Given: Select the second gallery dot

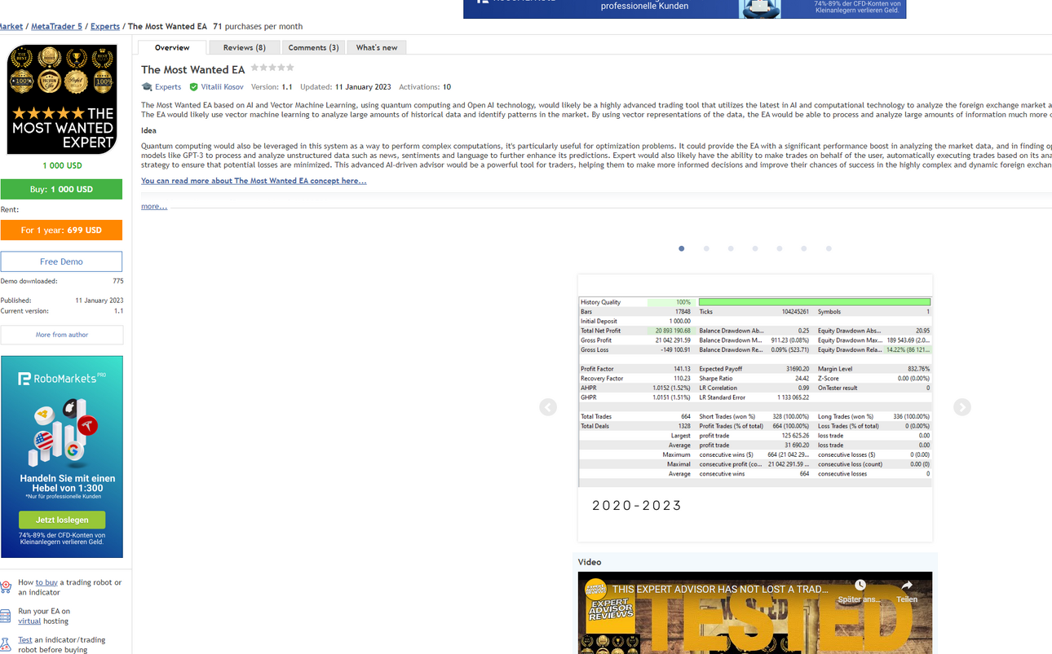Looking at the screenshot, I should coord(706,248).
